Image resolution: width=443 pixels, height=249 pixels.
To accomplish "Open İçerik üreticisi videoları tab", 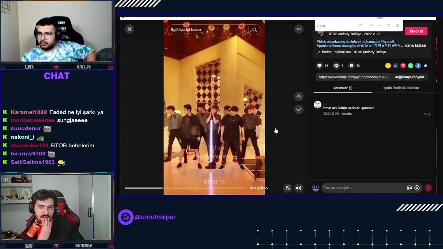I will tap(401, 88).
